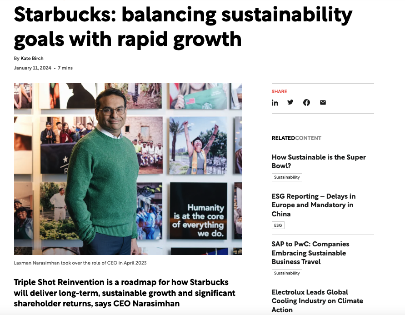
Task: Open 'How Sustainable is the Super Bowl?' article
Action: coord(319,161)
